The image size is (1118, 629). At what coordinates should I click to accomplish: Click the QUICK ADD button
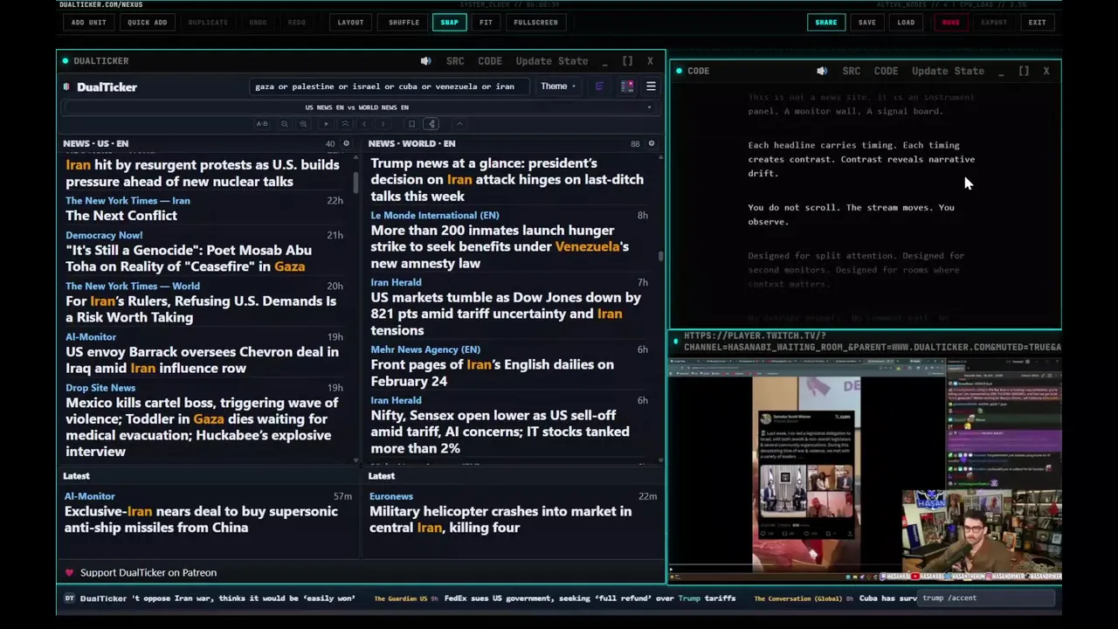(x=147, y=22)
